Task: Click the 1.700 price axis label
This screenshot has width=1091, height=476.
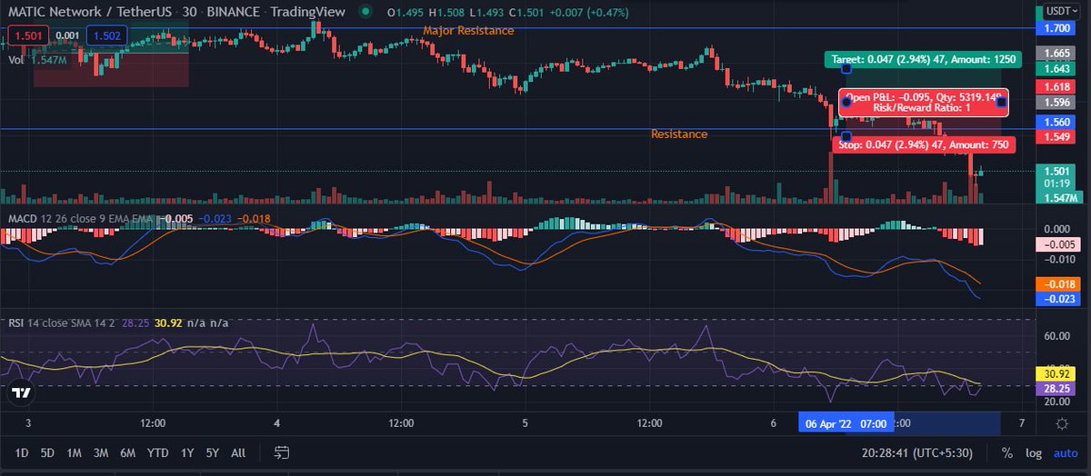Action: [x=1057, y=29]
